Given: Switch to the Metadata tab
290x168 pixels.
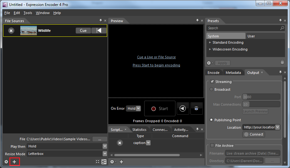Looking at the screenshot, I should (x=233, y=73).
